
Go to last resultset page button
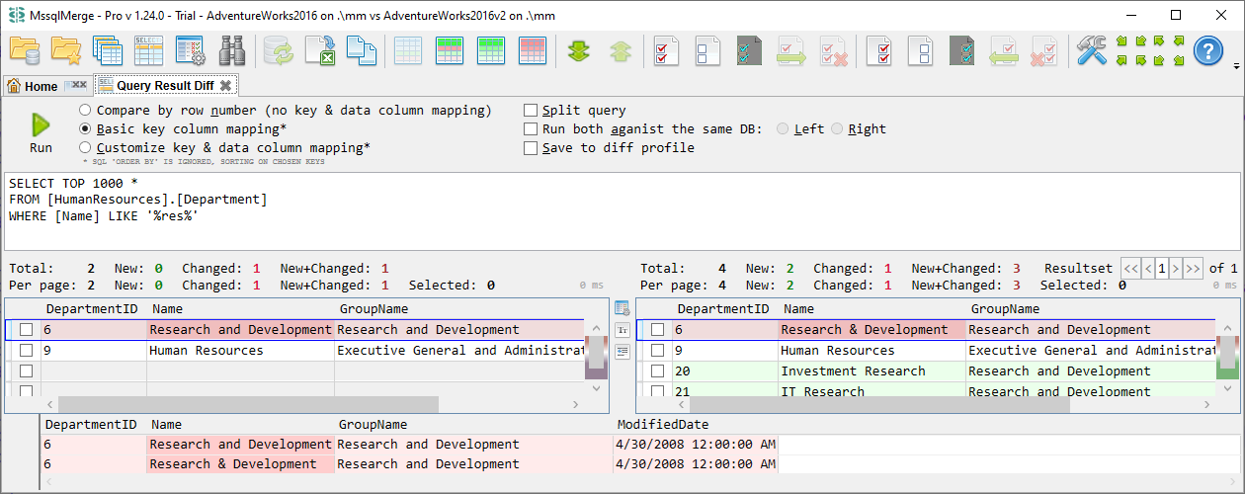tap(1194, 268)
